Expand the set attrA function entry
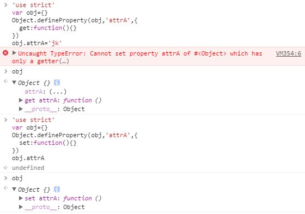This screenshot has width=305, height=214. (x=21, y=198)
